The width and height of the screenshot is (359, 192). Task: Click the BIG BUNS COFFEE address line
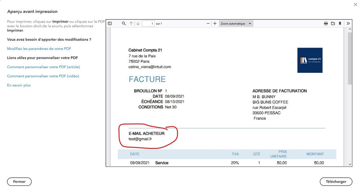271,102
